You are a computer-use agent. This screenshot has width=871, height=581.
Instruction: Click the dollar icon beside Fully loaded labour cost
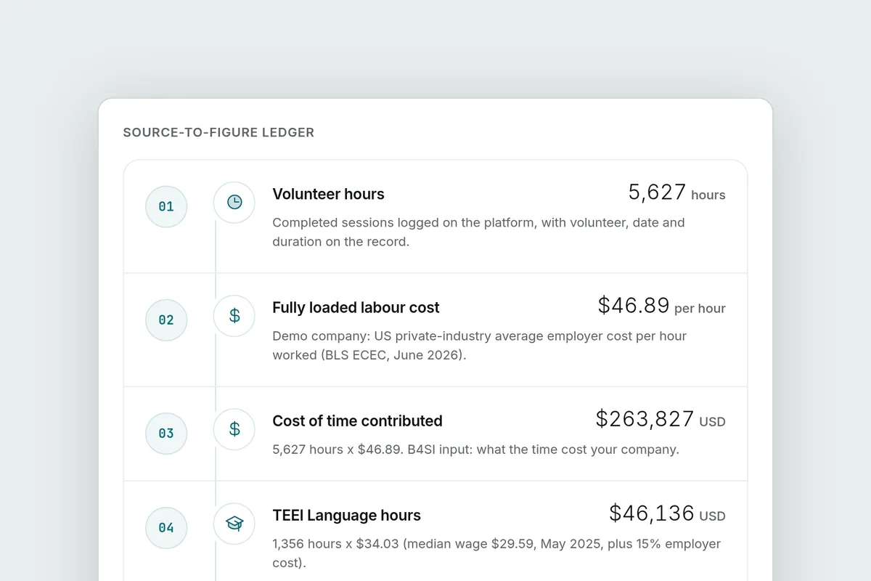[234, 316]
